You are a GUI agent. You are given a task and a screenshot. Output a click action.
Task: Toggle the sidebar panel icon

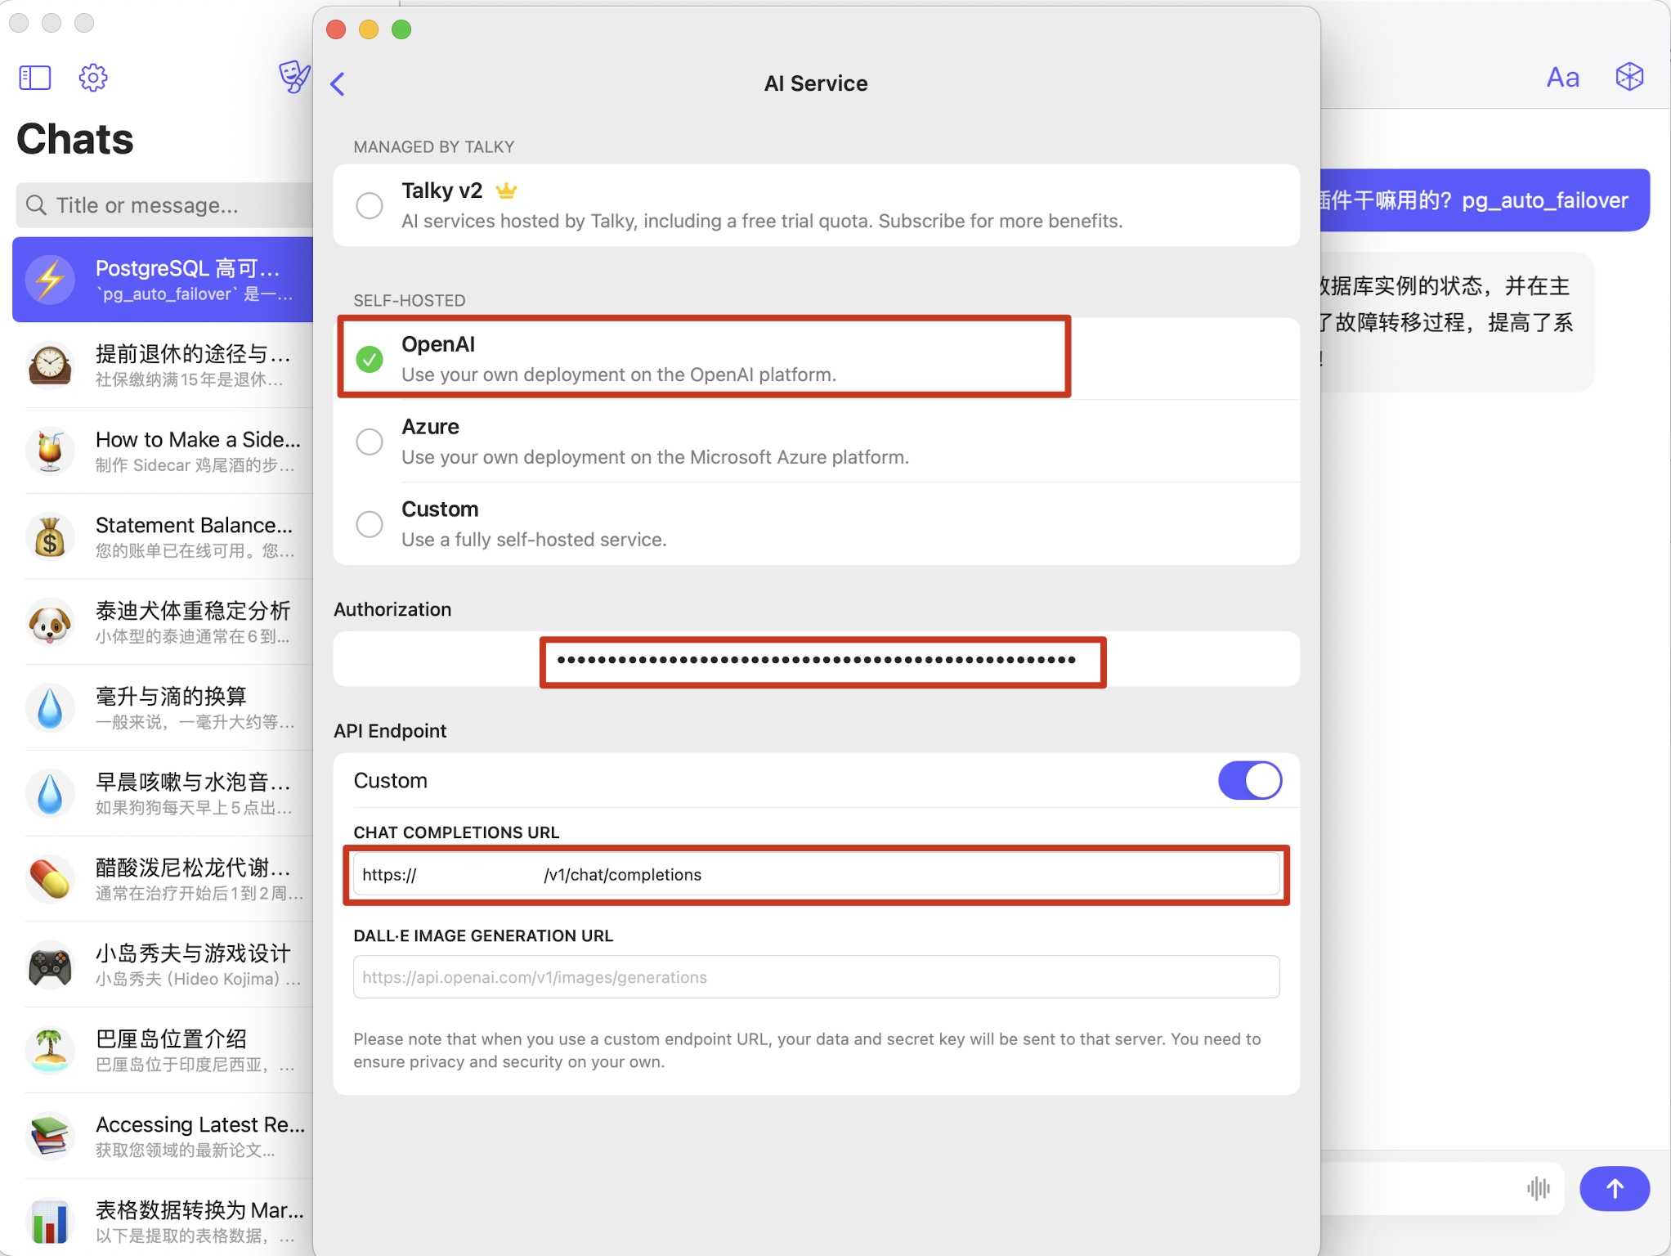click(34, 78)
